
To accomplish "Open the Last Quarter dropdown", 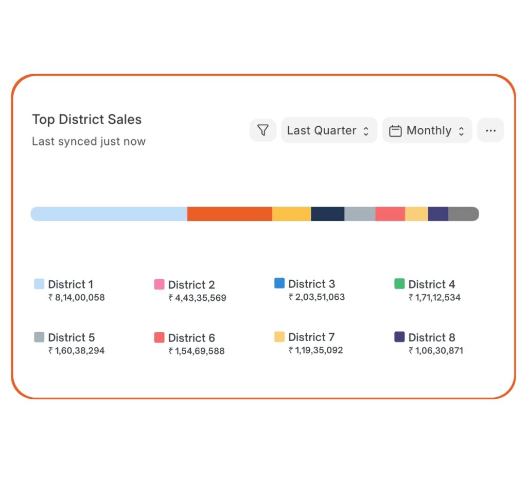I will tap(328, 130).
